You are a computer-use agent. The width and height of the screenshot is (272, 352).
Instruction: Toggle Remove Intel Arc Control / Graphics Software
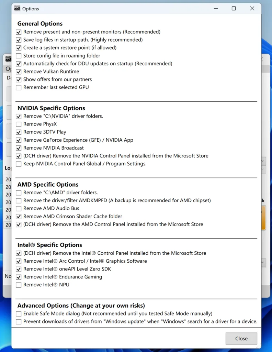click(x=19, y=261)
